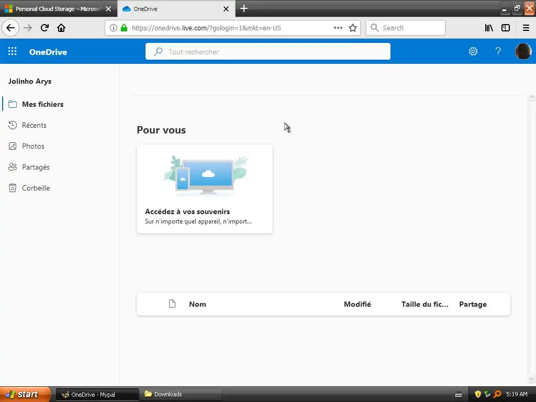Open the account profile picture

tap(523, 51)
